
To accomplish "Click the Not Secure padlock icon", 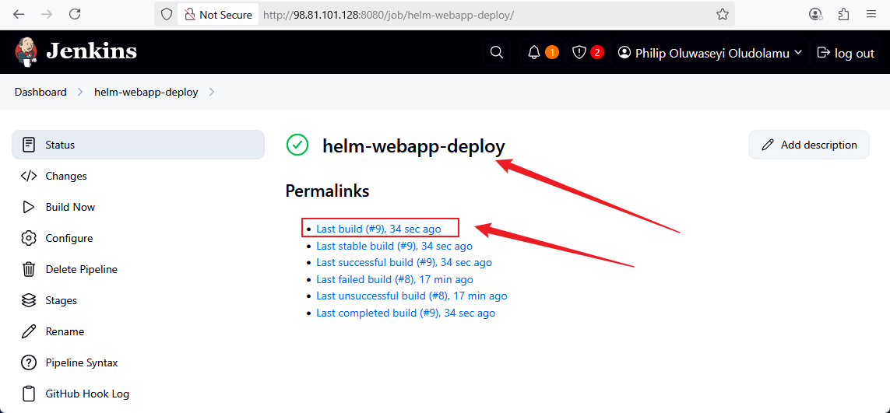I will (188, 15).
